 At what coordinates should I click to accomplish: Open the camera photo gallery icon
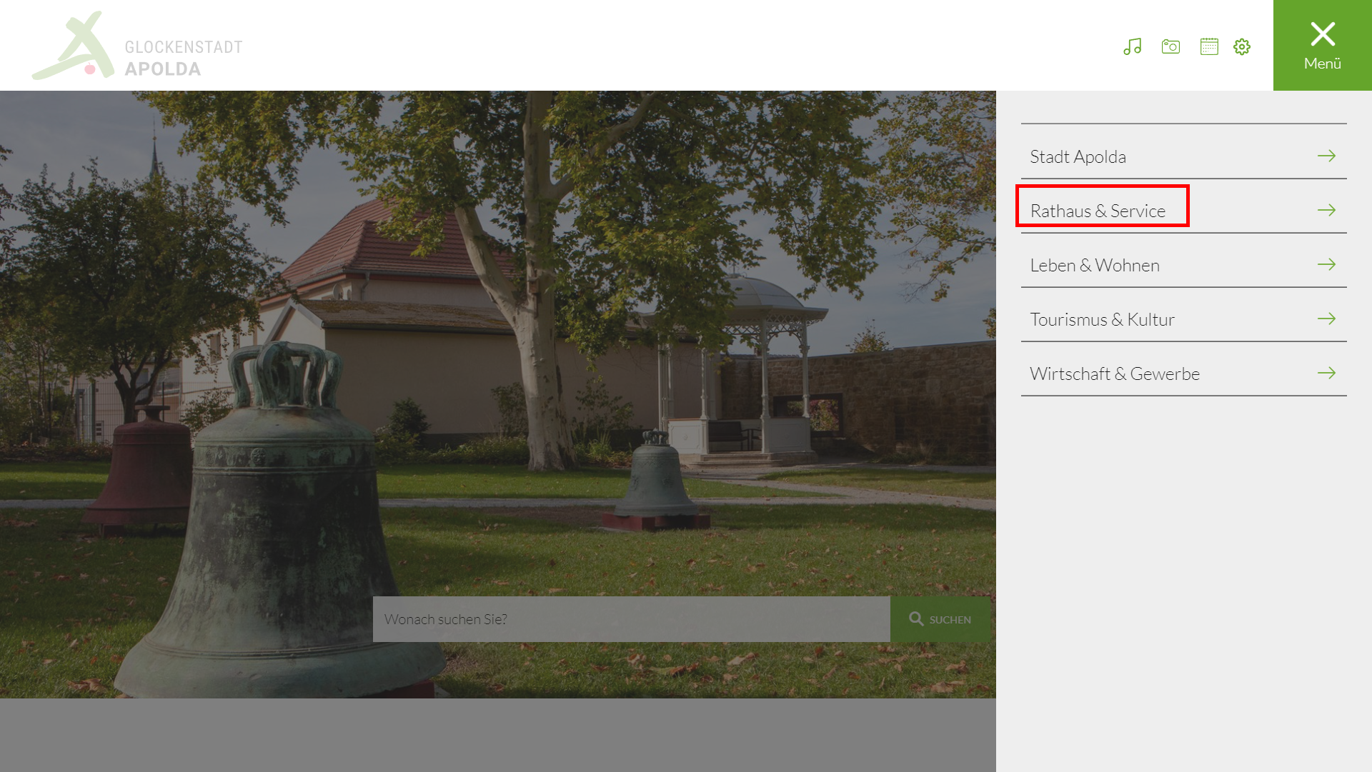click(1170, 46)
